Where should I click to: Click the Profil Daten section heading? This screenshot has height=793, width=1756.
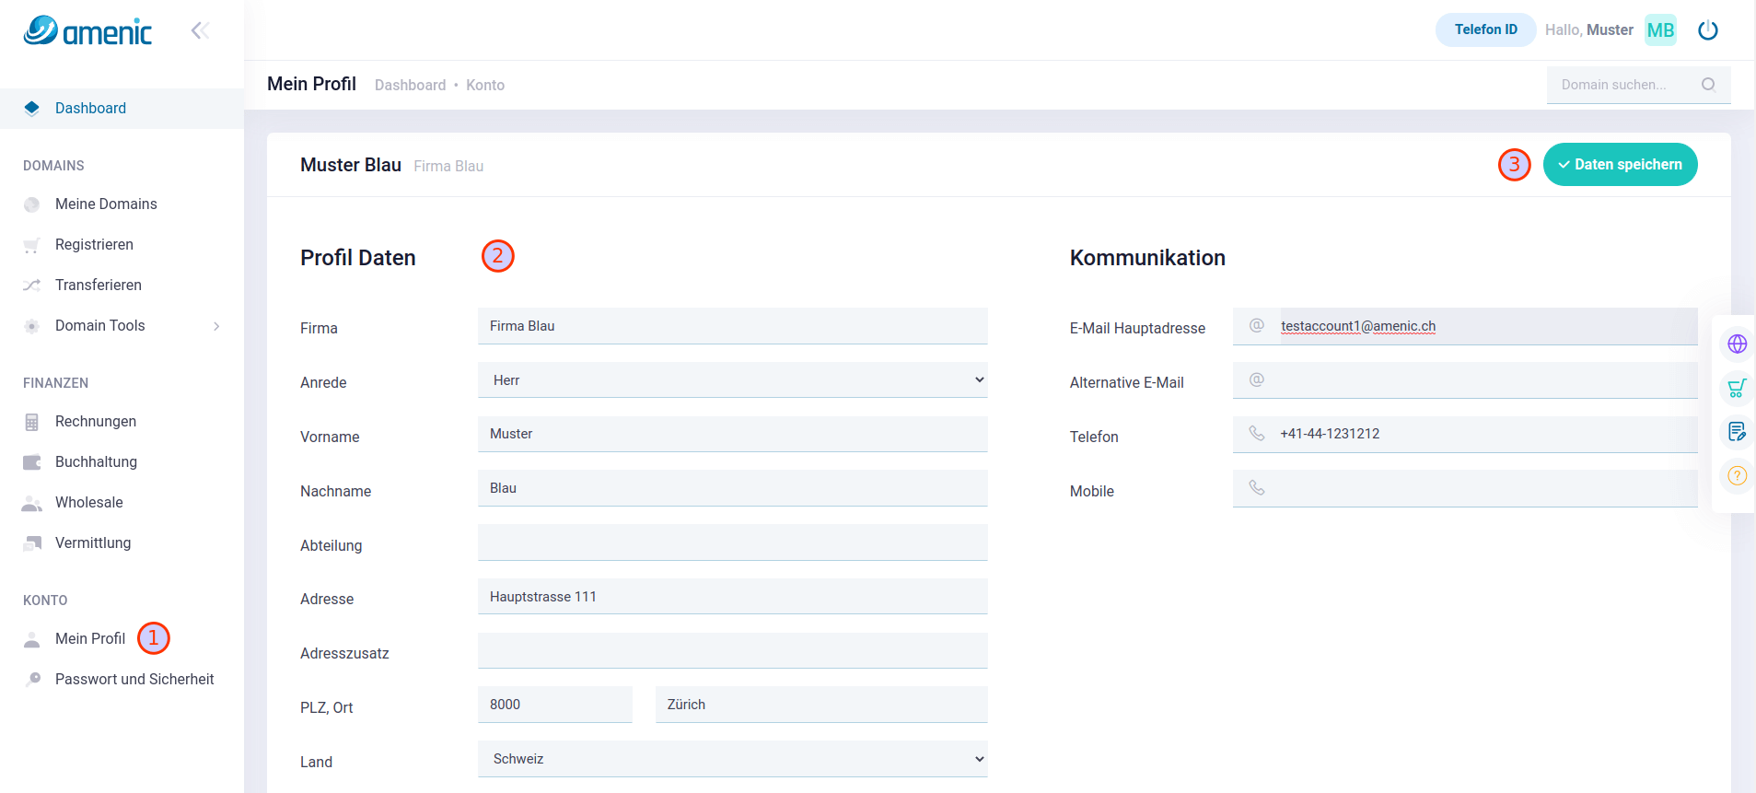(x=358, y=258)
